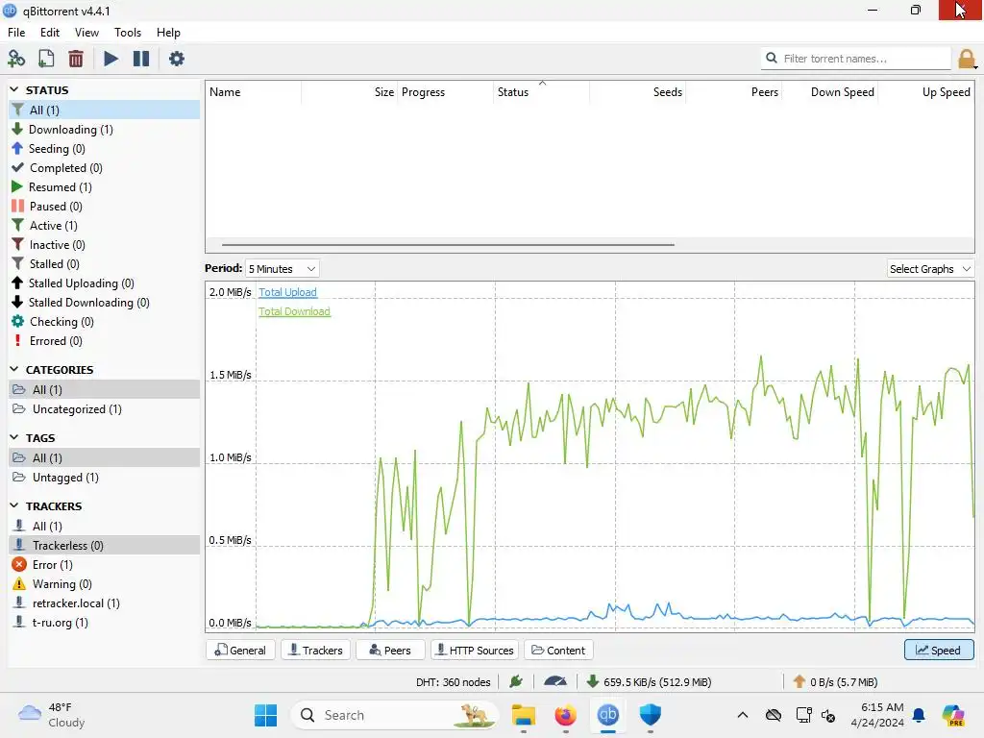Open the Period 5 Minutes dropdown

[x=282, y=269]
